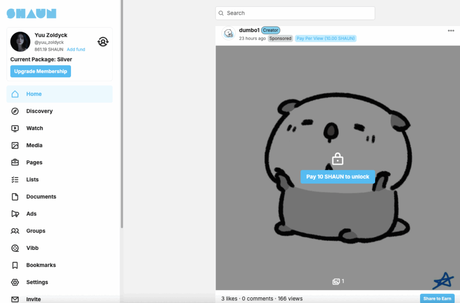Open the dumbo1 username link
This screenshot has width=460, height=303.
pos(249,30)
